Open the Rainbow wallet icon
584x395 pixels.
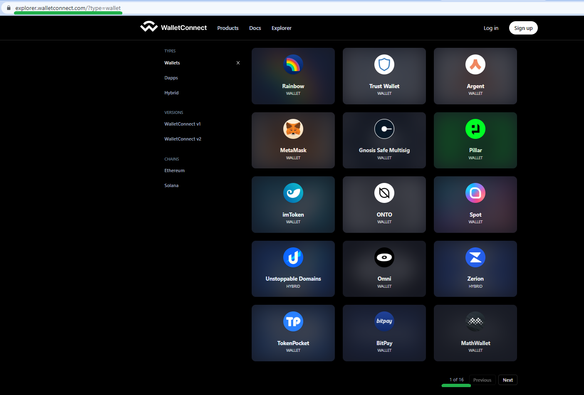click(x=293, y=64)
